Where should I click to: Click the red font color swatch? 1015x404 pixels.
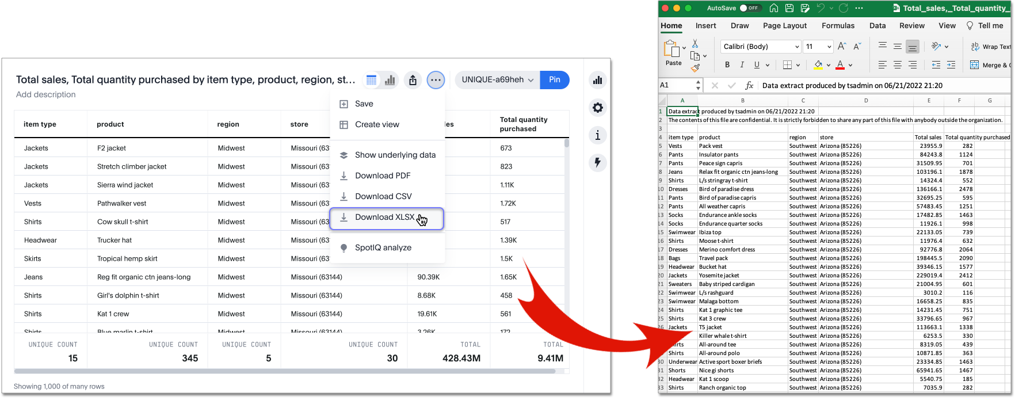point(840,65)
